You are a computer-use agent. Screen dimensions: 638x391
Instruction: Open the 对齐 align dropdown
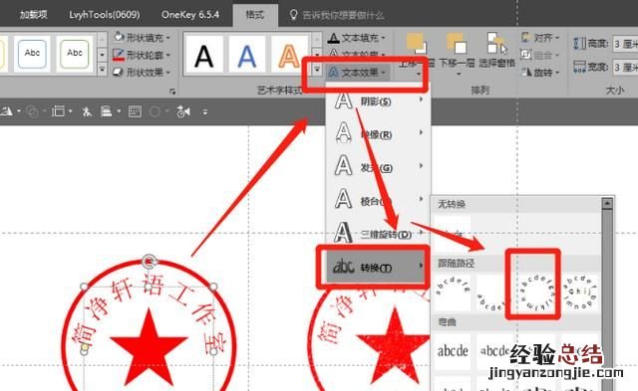pos(540,38)
